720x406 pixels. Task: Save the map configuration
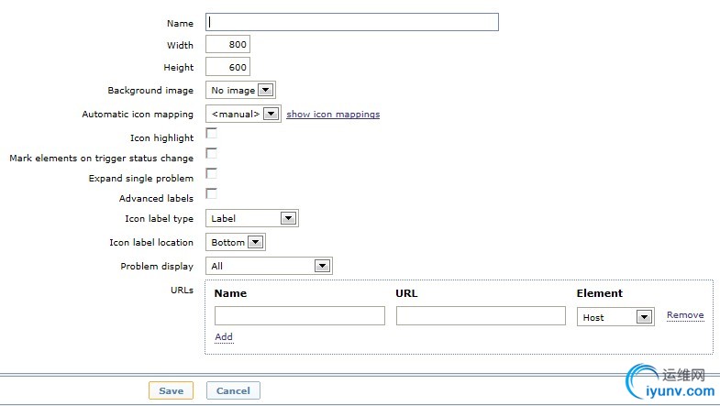(171, 390)
